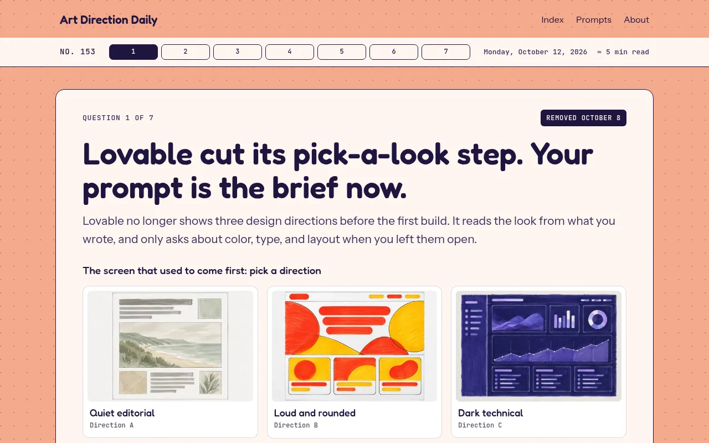Click the Loud and rounded thumbnail image
The height and width of the screenshot is (443, 709).
click(354, 346)
